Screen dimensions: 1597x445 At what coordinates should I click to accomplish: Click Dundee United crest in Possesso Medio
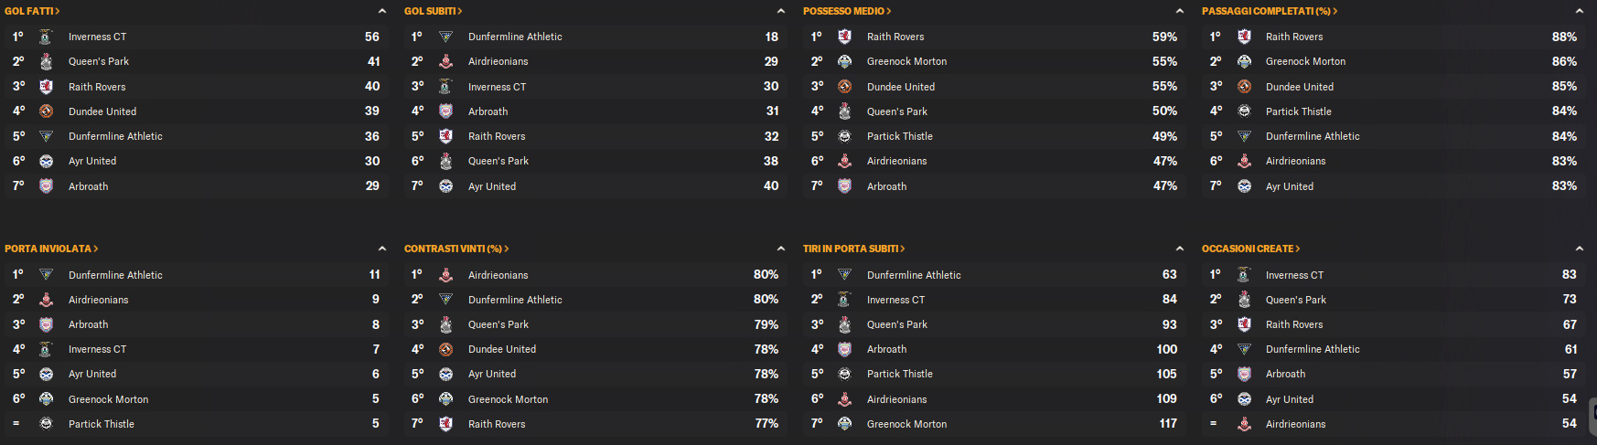pyautogui.click(x=844, y=87)
